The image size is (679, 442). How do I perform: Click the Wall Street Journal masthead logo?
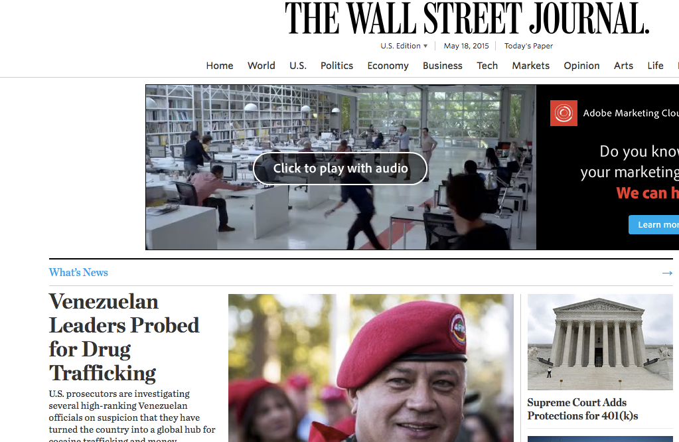tap(467, 18)
